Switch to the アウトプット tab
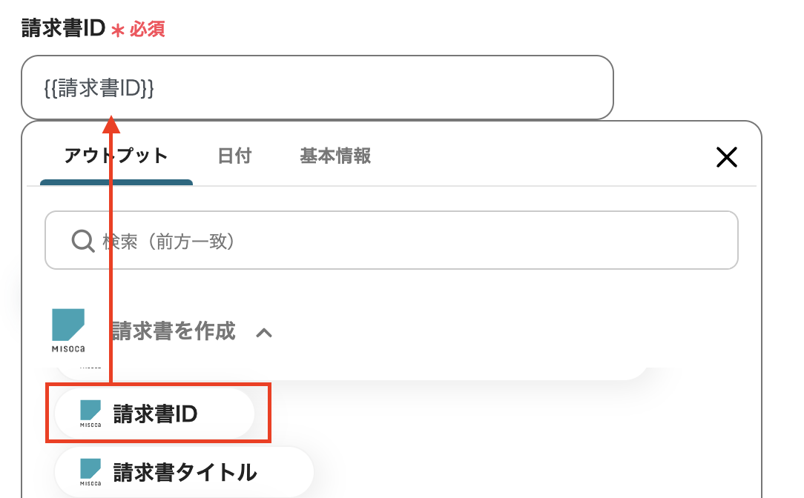This screenshot has height=498, width=804. point(116,156)
